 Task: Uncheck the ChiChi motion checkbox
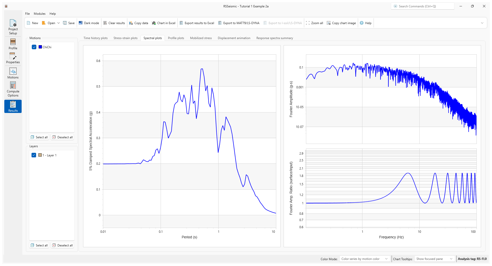[34, 47]
